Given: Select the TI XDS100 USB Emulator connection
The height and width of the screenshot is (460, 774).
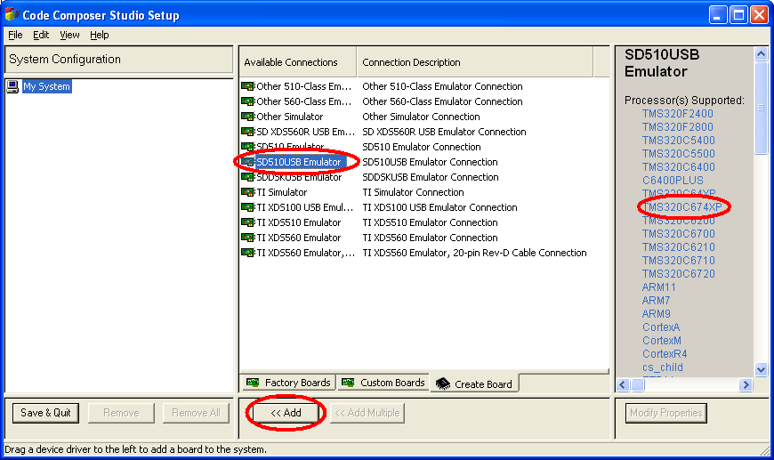Looking at the screenshot, I should point(304,207).
